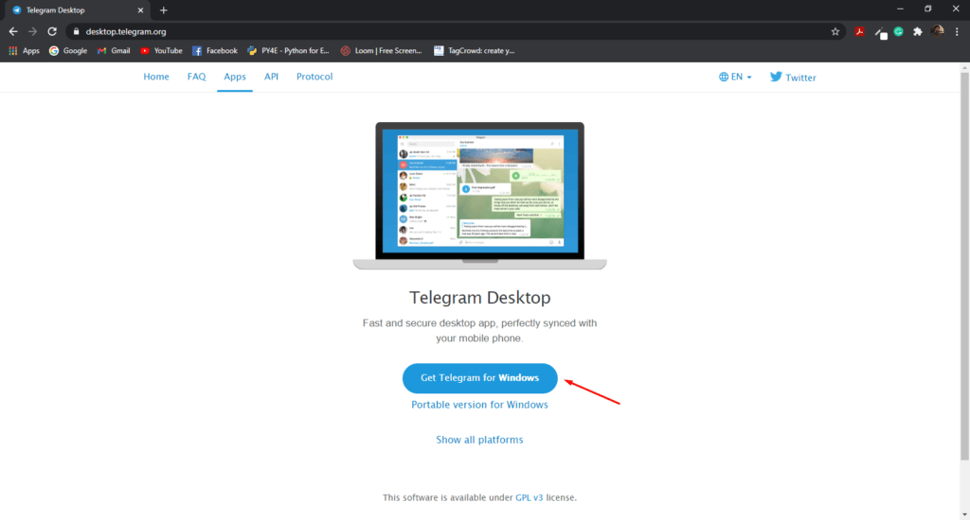Viewport: 970px width, 520px height.
Task: Open the Apps grid in bookmarks bar
Action: click(x=24, y=51)
